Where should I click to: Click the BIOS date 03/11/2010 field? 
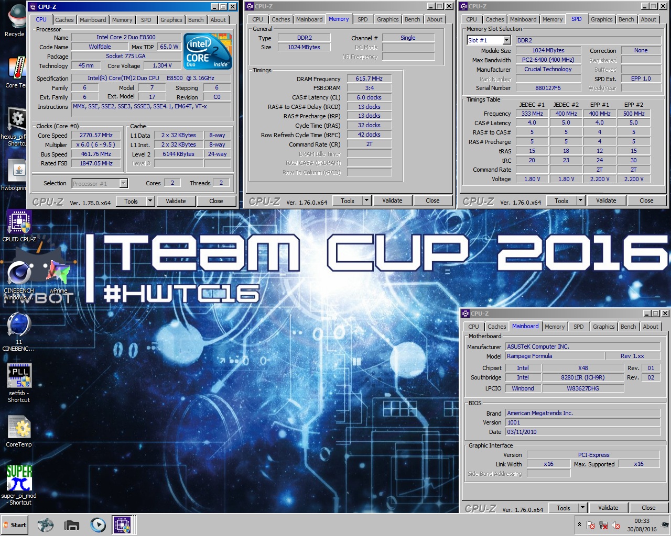582,432
